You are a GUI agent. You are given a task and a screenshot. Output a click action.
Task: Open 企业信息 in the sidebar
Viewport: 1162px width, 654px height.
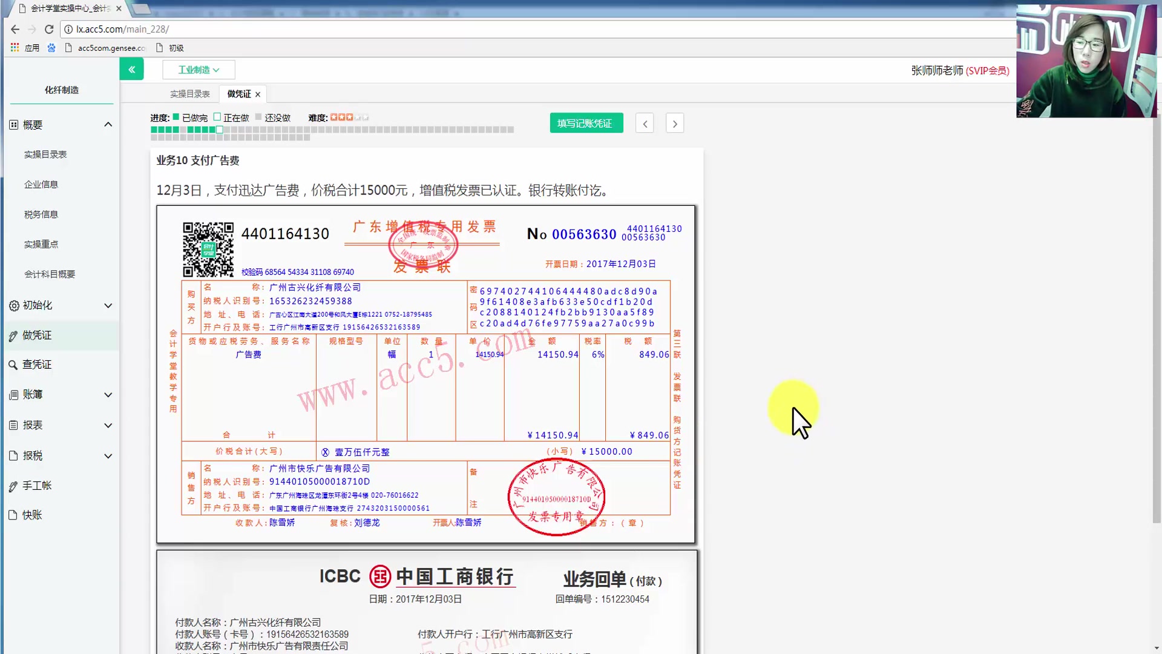41,184
